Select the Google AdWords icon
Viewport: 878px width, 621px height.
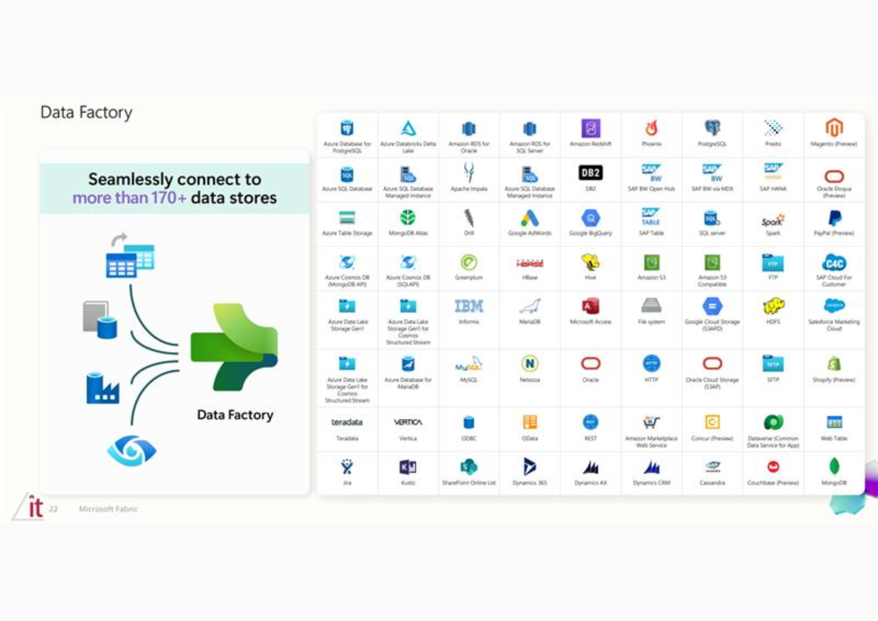tap(529, 218)
